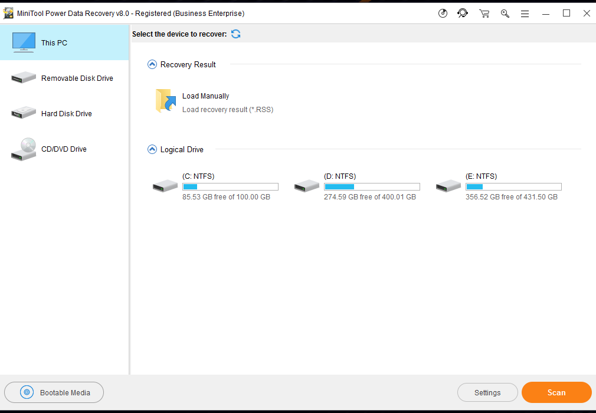Click 'Load recovery result (*.RSS)' text
The image size is (596, 413).
[x=228, y=109]
